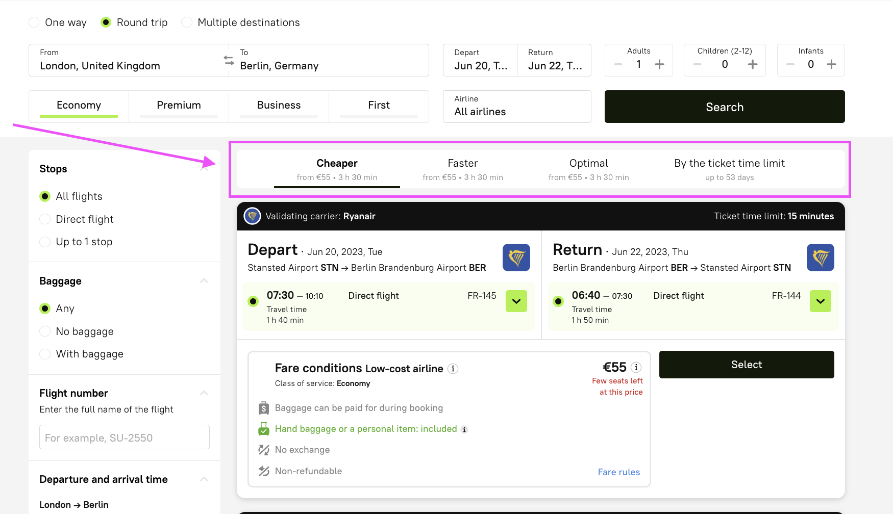
Task: Click the Ryanair logo in Depart section
Action: pos(516,258)
